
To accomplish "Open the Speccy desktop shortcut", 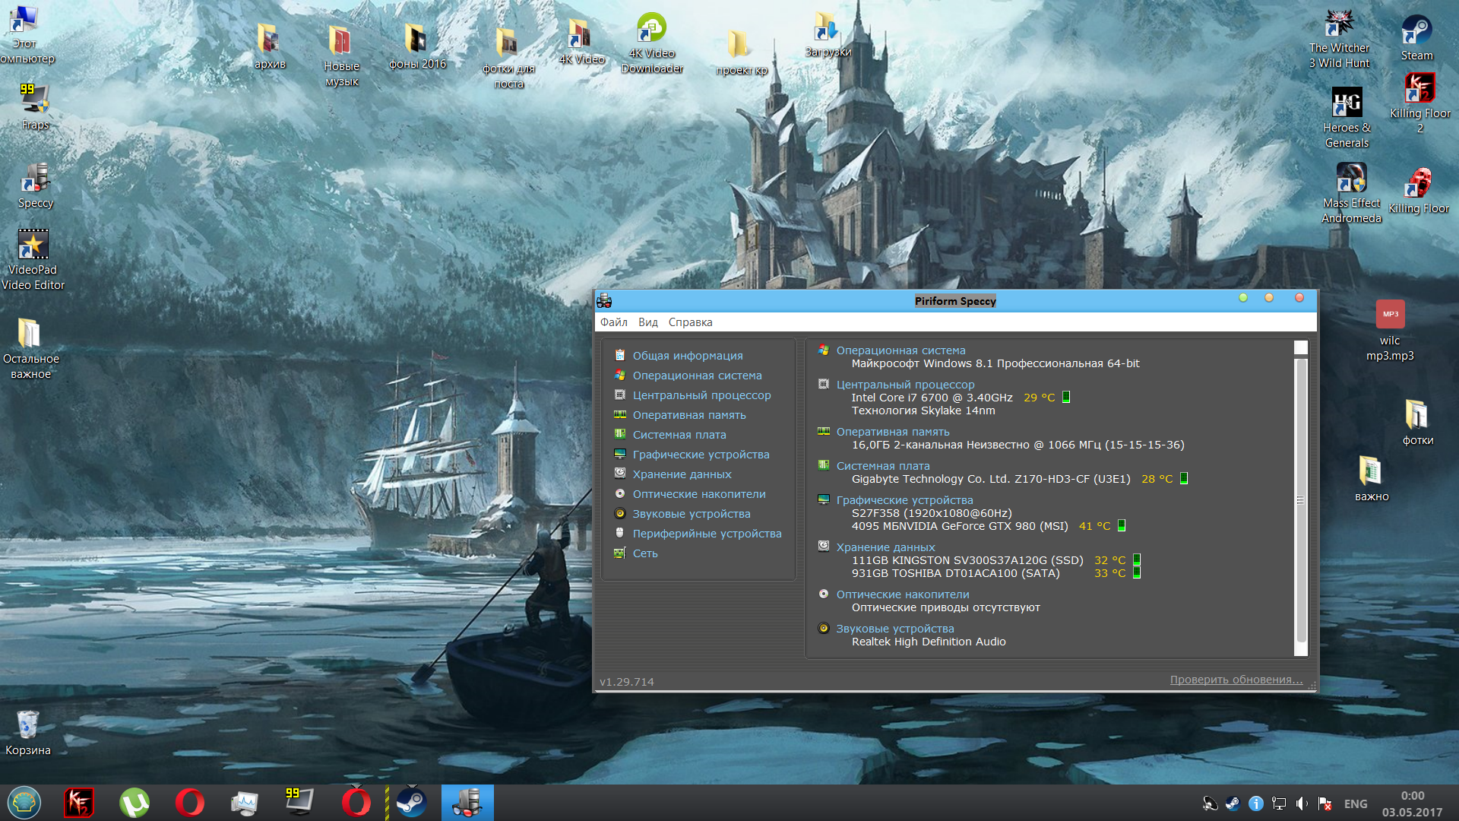I will point(35,186).
